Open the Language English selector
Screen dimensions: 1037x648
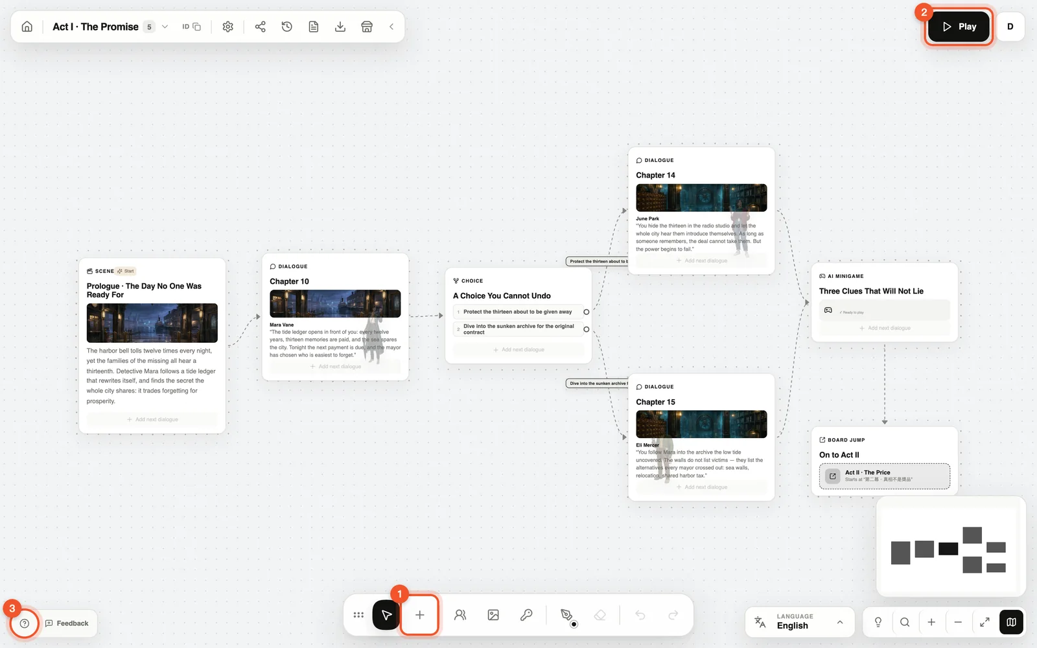800,621
